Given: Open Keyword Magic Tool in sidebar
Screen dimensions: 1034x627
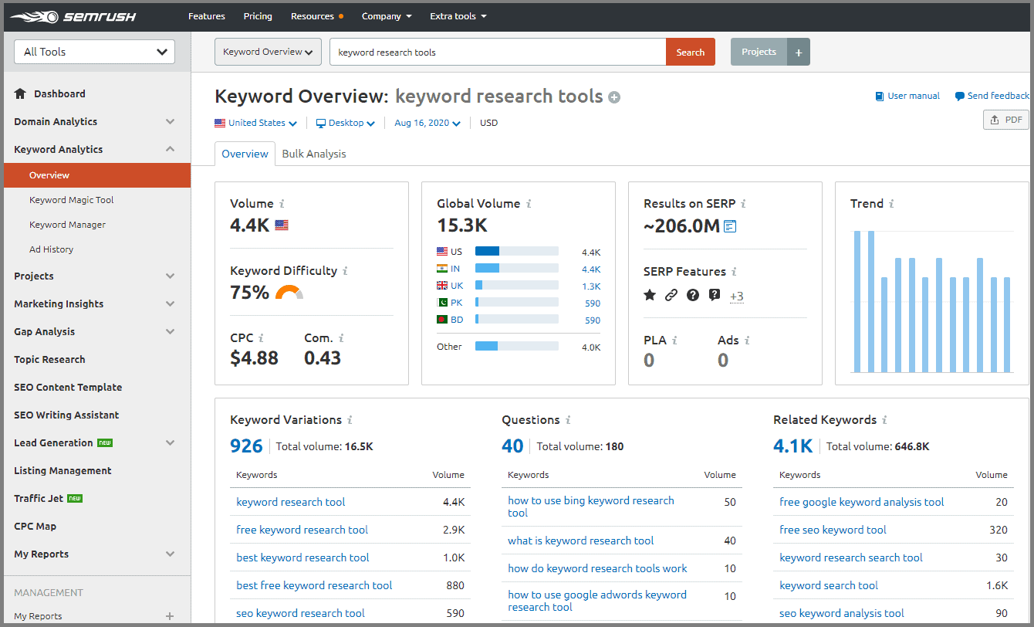Looking at the screenshot, I should pos(72,200).
